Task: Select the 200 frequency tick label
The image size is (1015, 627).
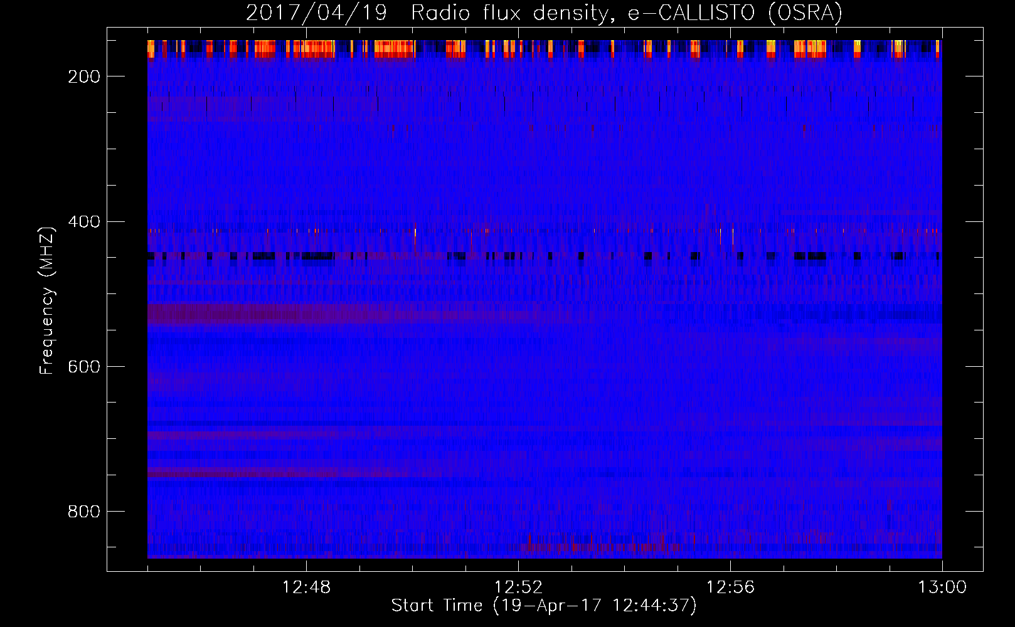Action: pos(84,76)
